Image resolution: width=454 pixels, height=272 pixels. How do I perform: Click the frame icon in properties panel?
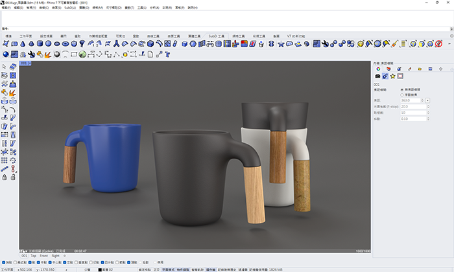400,76
